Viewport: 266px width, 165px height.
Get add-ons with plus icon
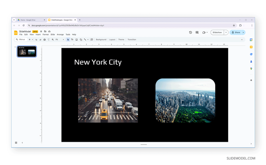[251, 80]
